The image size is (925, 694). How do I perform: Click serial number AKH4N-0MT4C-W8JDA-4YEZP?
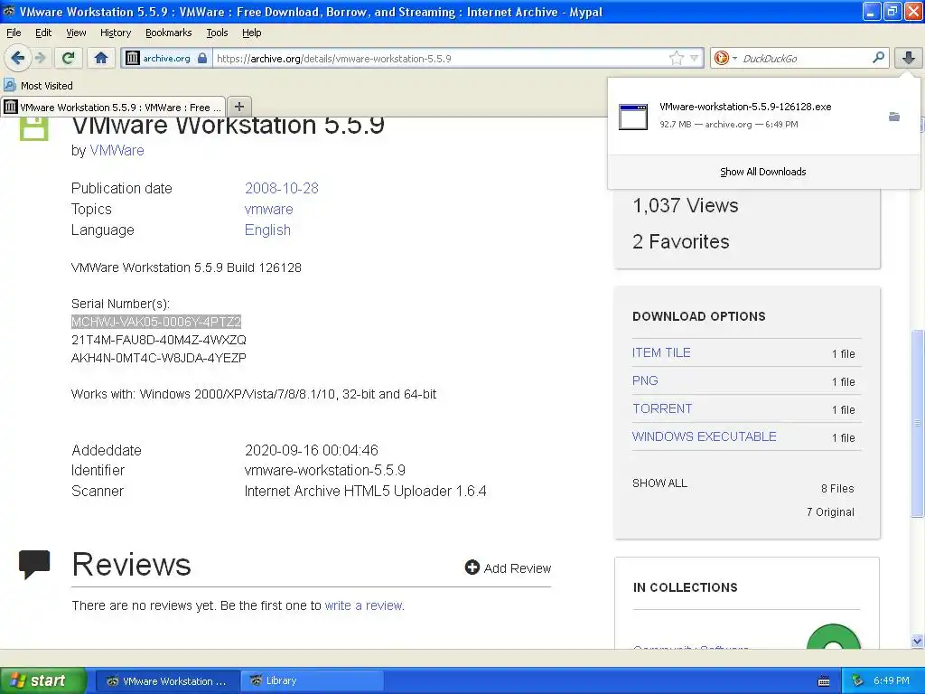click(x=159, y=358)
